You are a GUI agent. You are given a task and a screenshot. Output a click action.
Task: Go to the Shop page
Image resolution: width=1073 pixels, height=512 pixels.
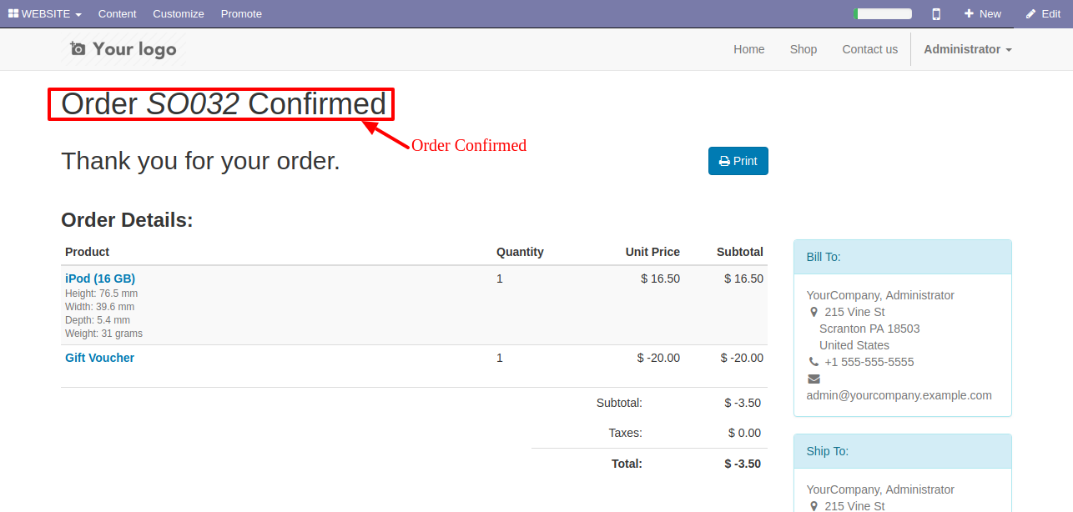click(x=803, y=49)
